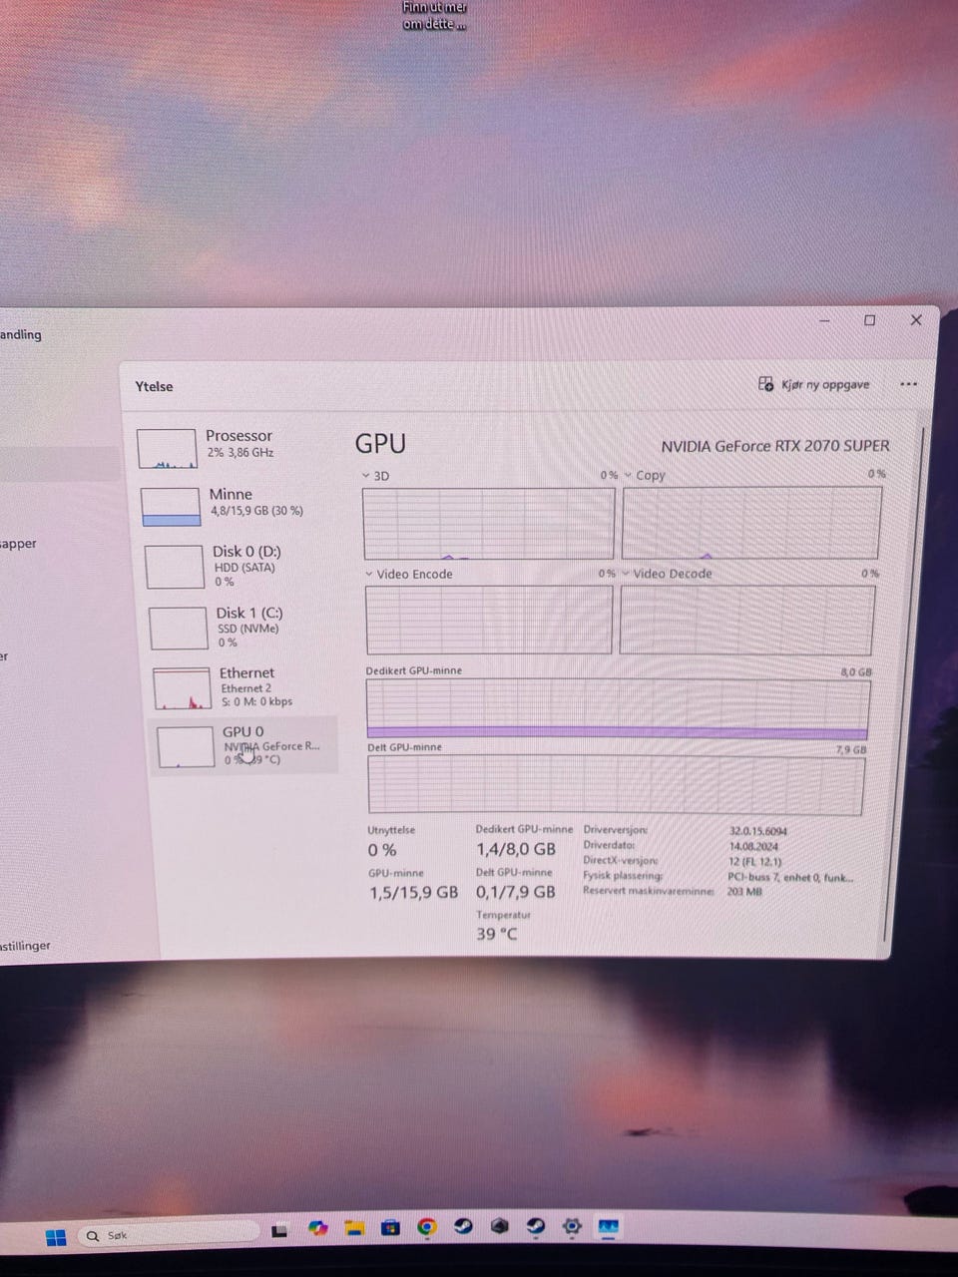
Task: Click the Ytelse page heading
Action: (x=155, y=386)
